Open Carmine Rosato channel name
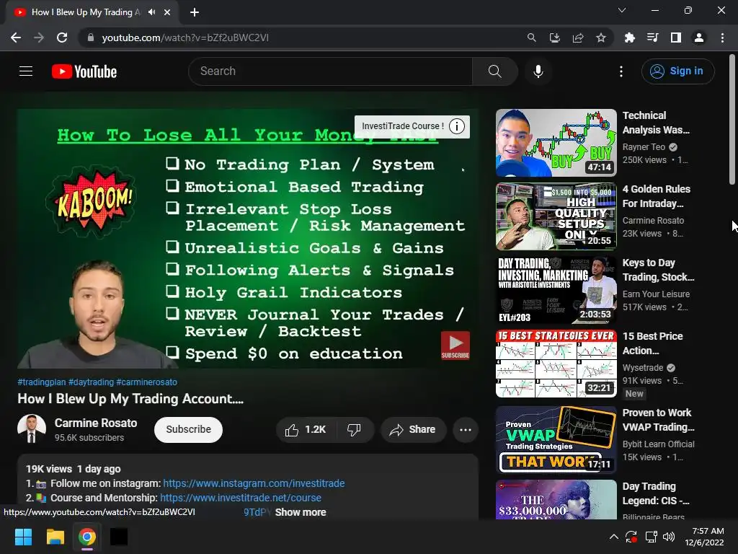738x554 pixels. (x=96, y=423)
